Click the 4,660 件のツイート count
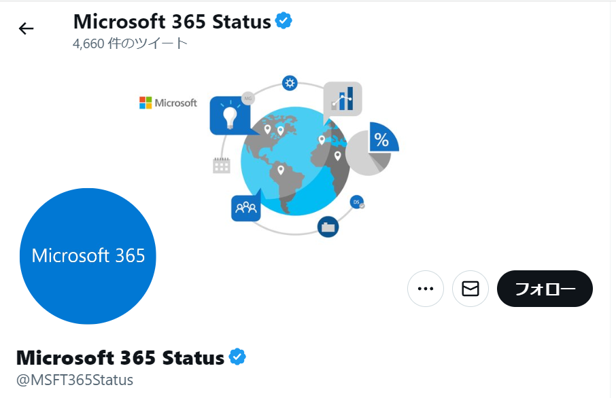This screenshot has width=616, height=398. click(130, 43)
